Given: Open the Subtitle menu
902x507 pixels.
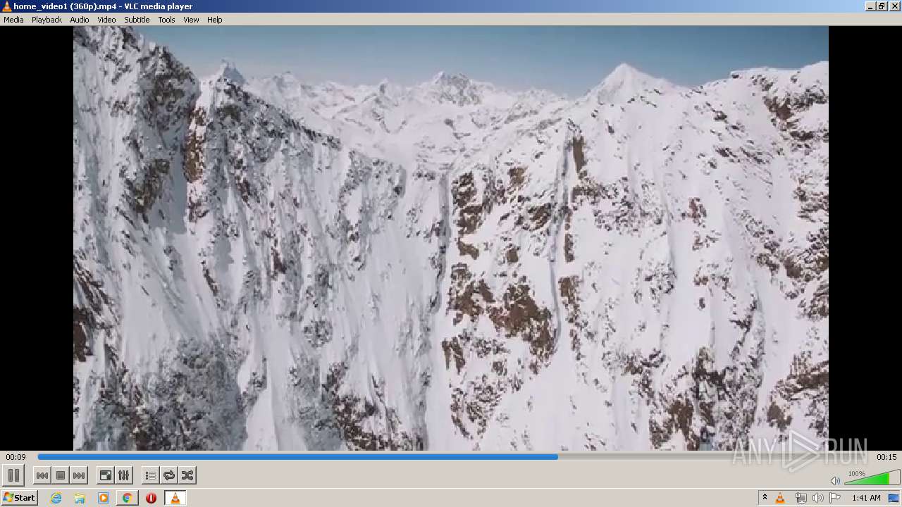Looking at the screenshot, I should tap(137, 20).
